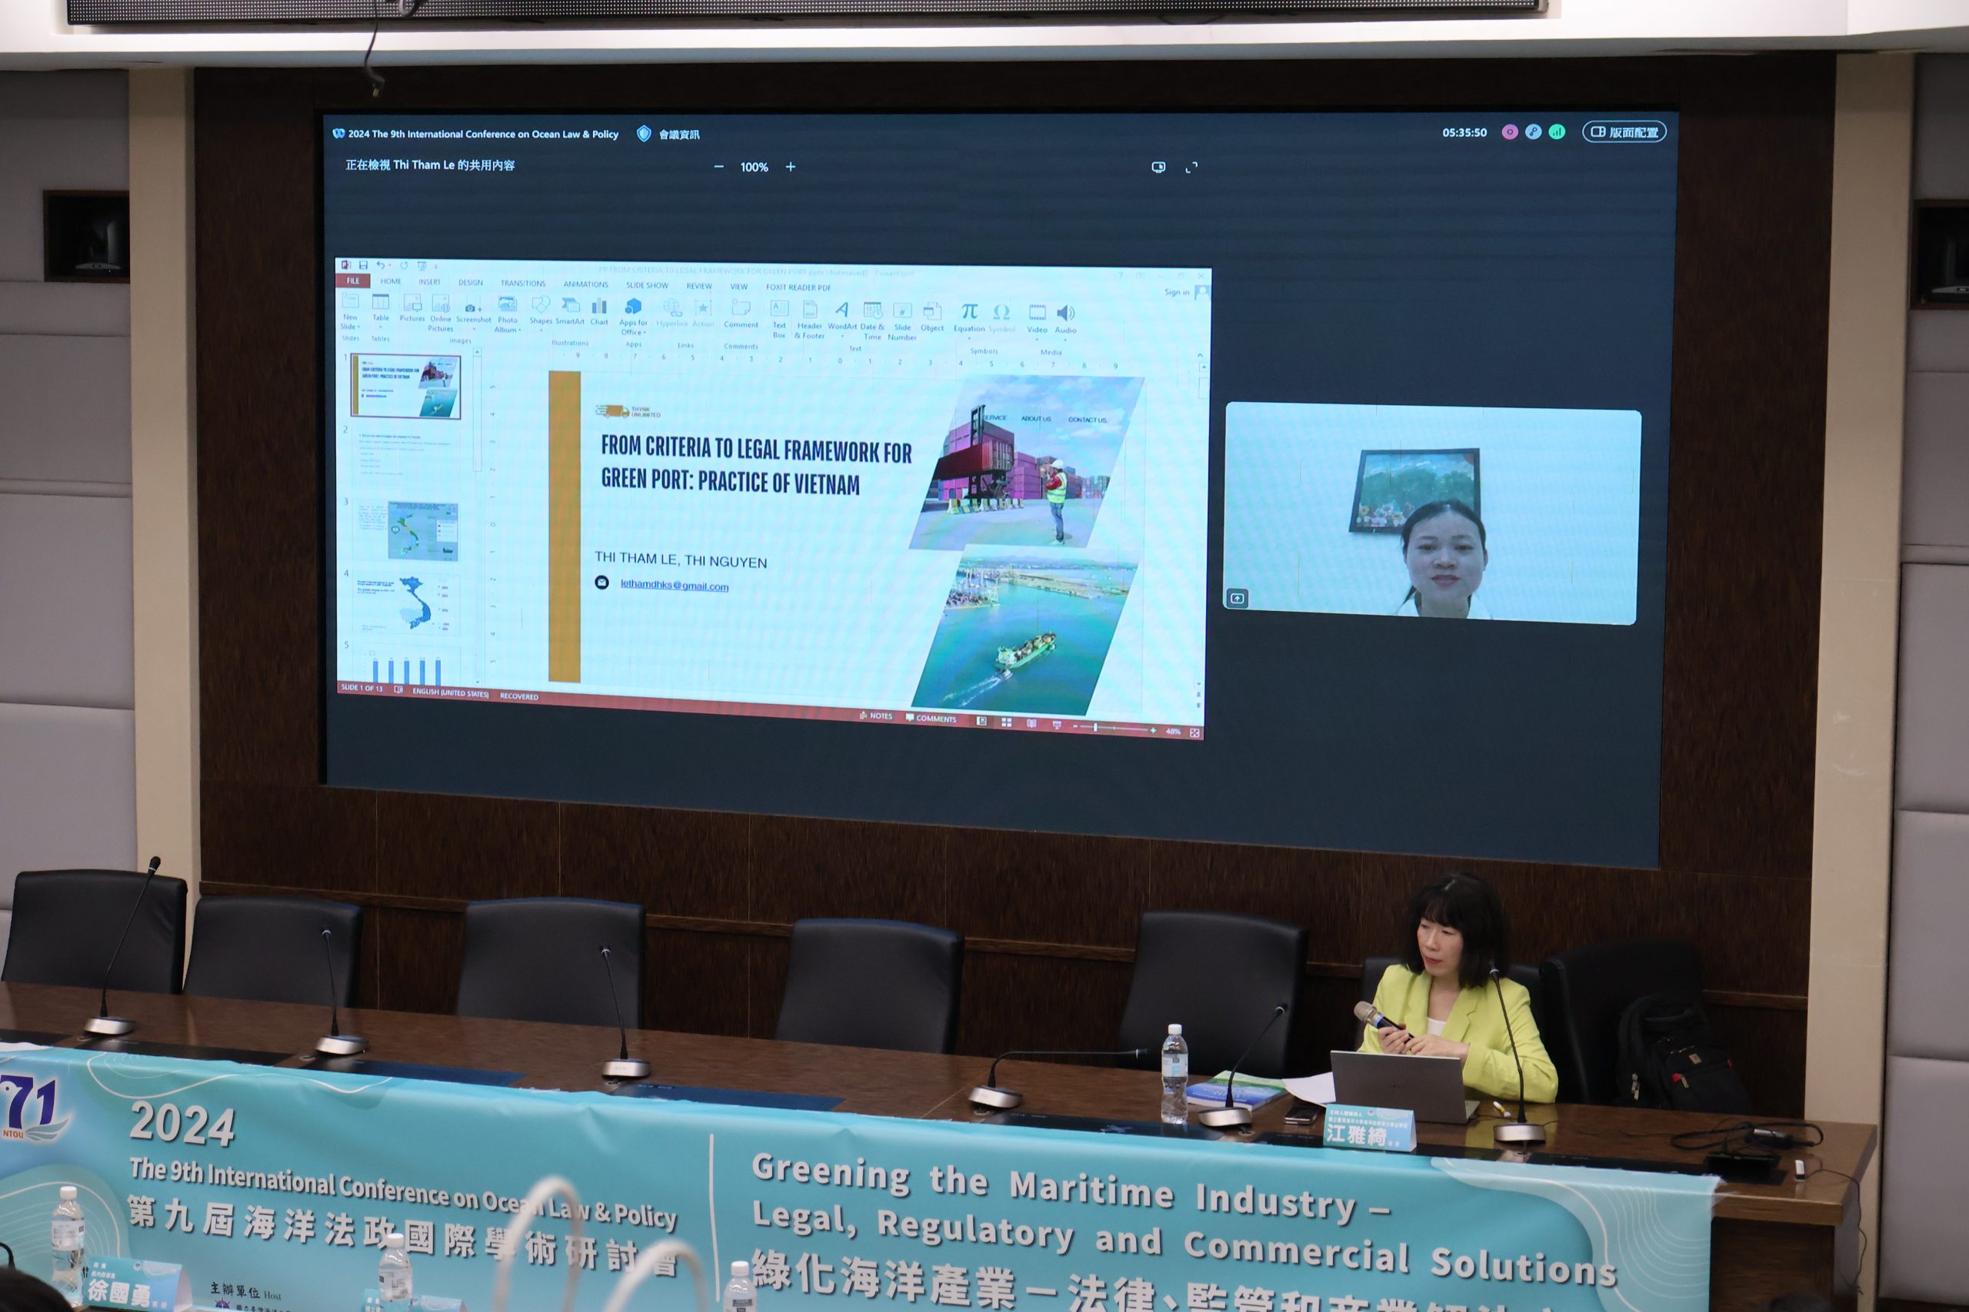Screen dimensions: 1969x1312
Task: Switch to the SLIDE SHOW tab
Action: tap(647, 285)
